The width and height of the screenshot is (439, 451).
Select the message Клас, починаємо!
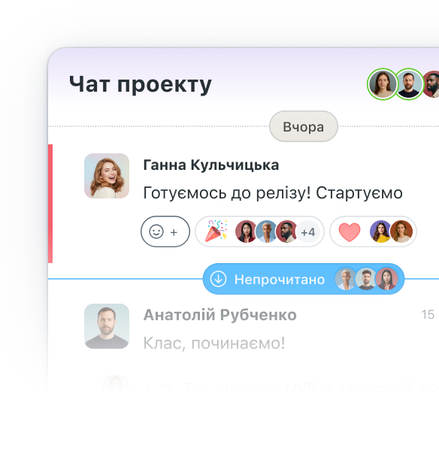(214, 343)
